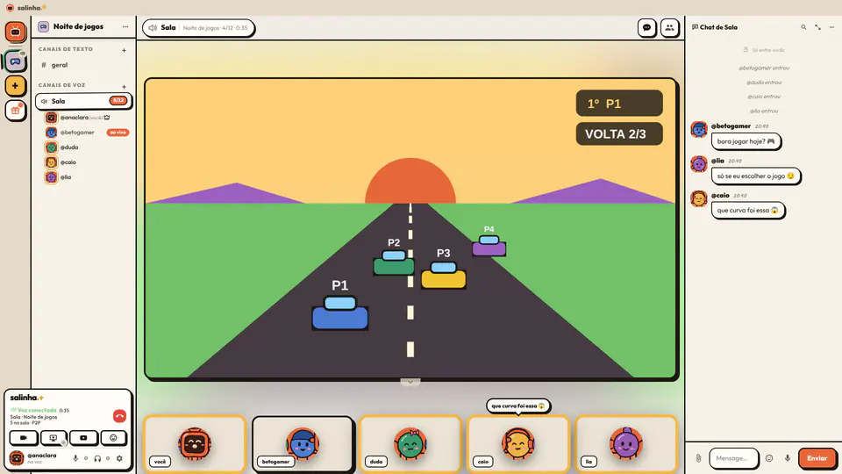
Task: Click @betogamer username in chat
Action: click(731, 126)
